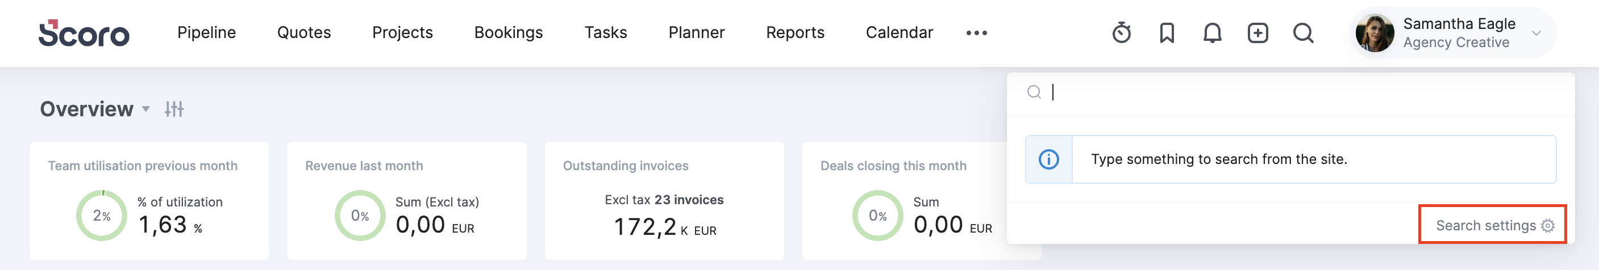
Task: Expand the Samantha Eagle user menu chevron
Action: (1536, 33)
